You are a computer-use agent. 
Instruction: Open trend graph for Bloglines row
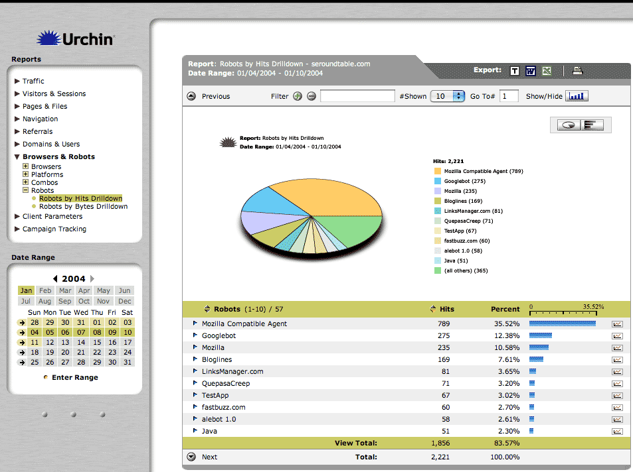pyautogui.click(x=617, y=359)
